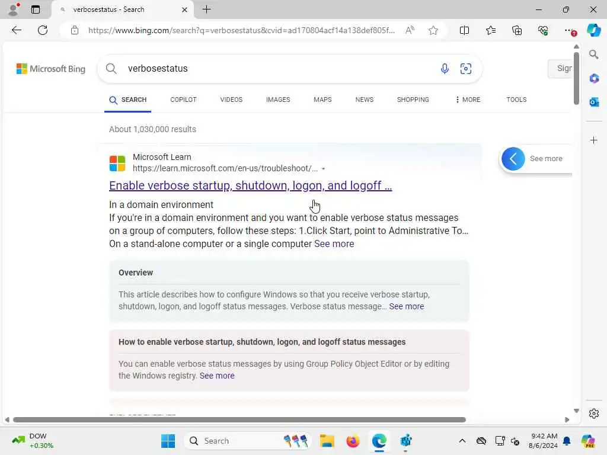Open the Windows Start menu
This screenshot has width=607, height=455.
168,441
